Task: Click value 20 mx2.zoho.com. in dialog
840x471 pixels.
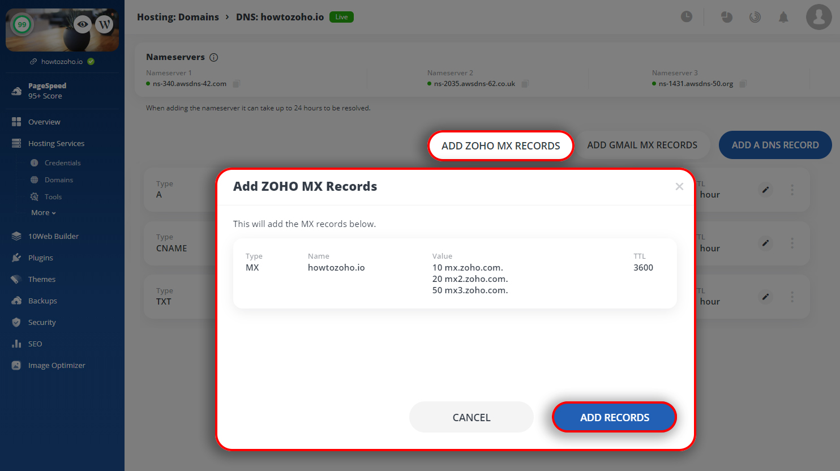Action: tap(470, 279)
